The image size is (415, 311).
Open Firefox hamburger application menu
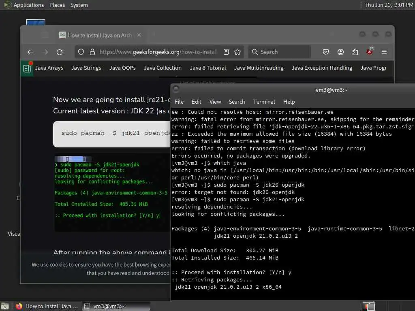384,52
